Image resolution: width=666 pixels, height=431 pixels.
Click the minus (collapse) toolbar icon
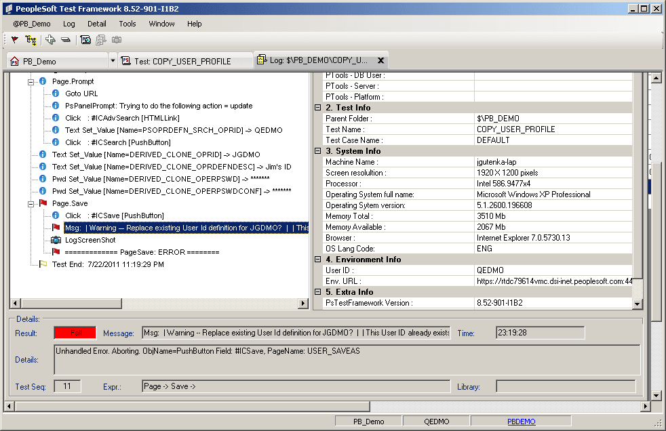65,39
